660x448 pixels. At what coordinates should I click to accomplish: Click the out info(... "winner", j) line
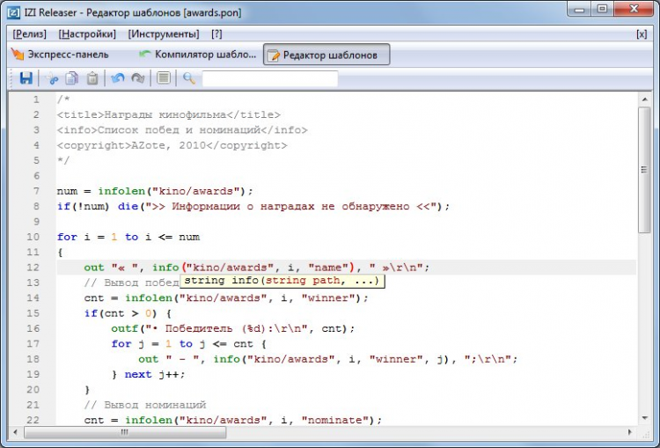[x=328, y=359]
